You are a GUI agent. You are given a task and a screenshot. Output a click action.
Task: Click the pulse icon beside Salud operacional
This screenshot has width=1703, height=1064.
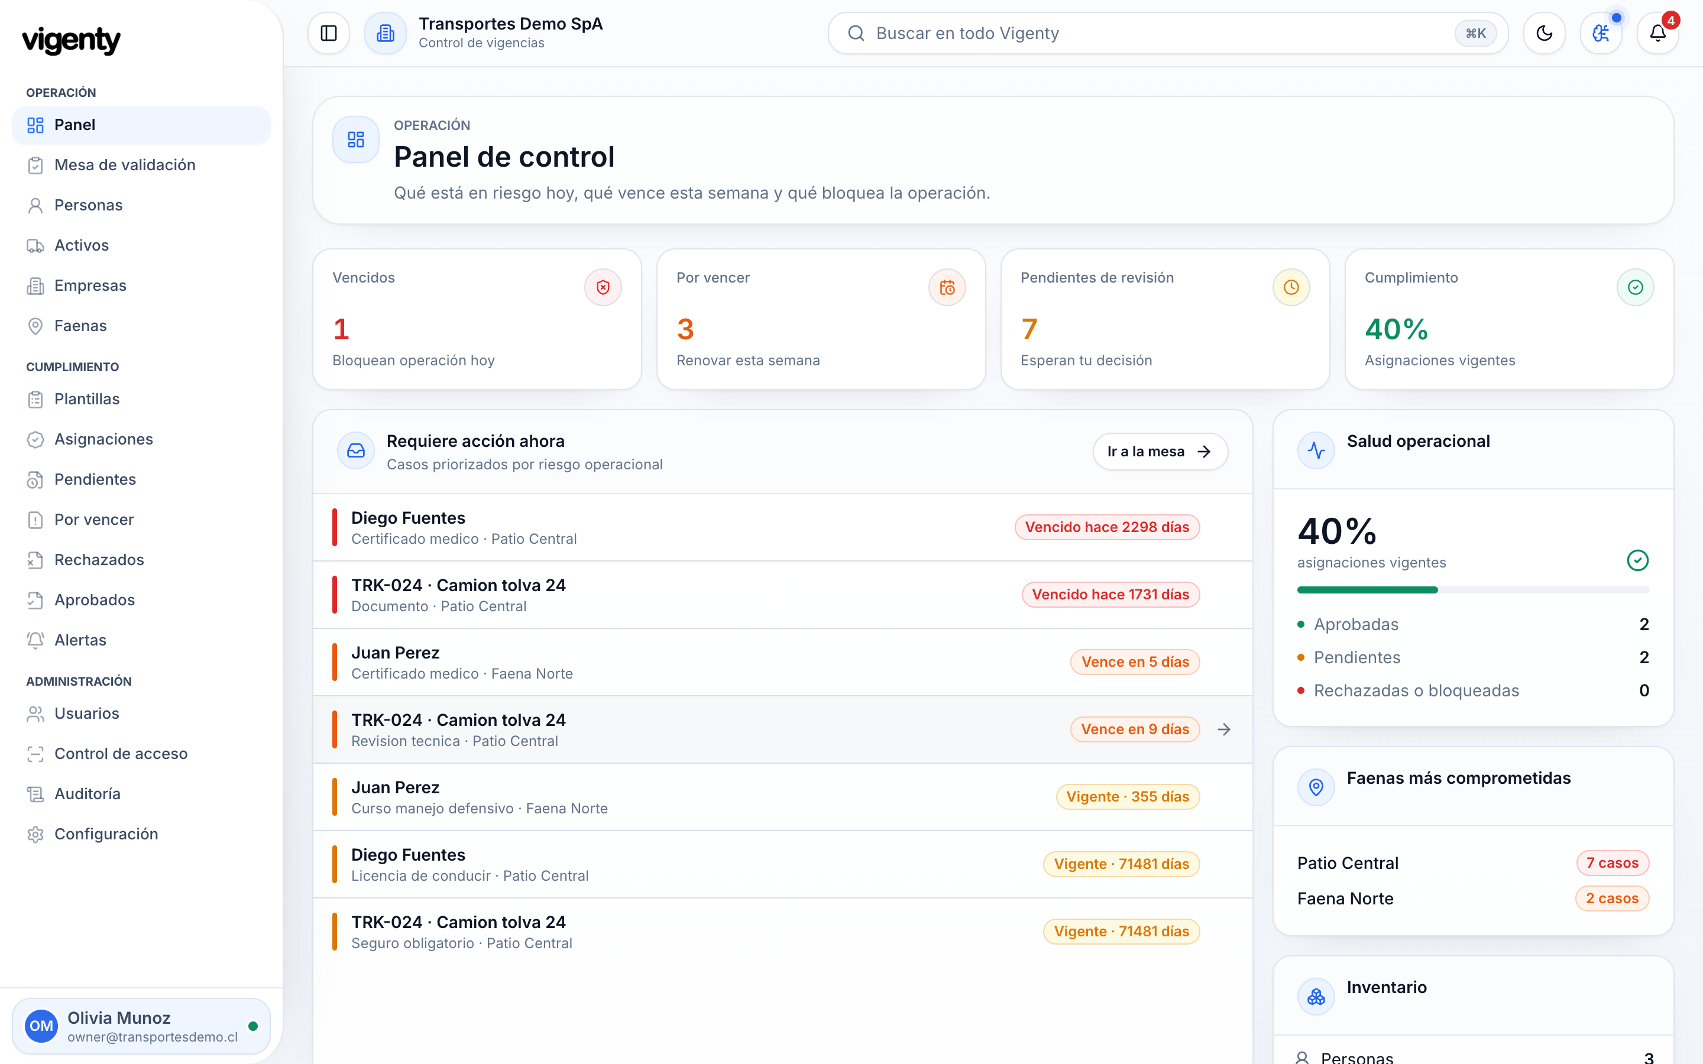click(1316, 450)
